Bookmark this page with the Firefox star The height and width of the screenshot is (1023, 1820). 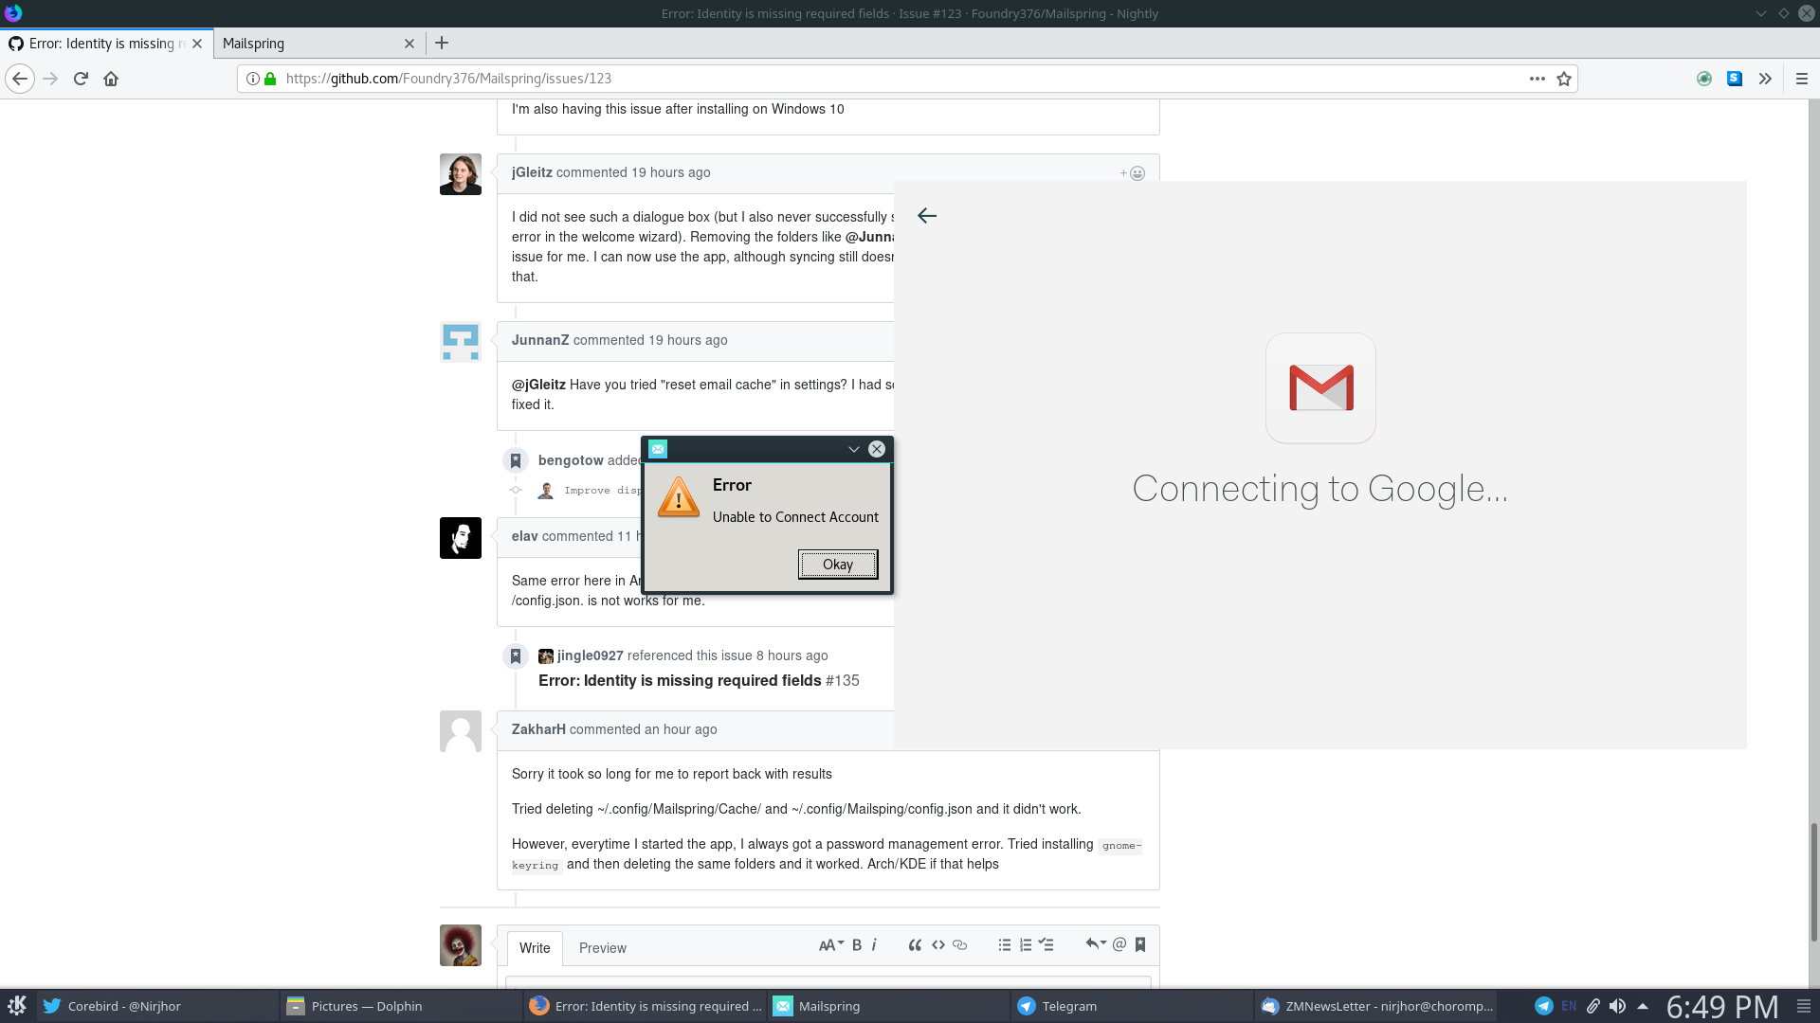[x=1563, y=79]
